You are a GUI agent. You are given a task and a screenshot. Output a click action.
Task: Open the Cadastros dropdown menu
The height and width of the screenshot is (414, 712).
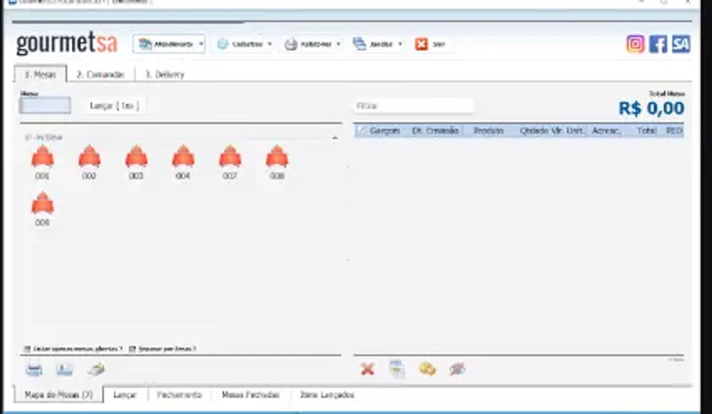(x=244, y=44)
